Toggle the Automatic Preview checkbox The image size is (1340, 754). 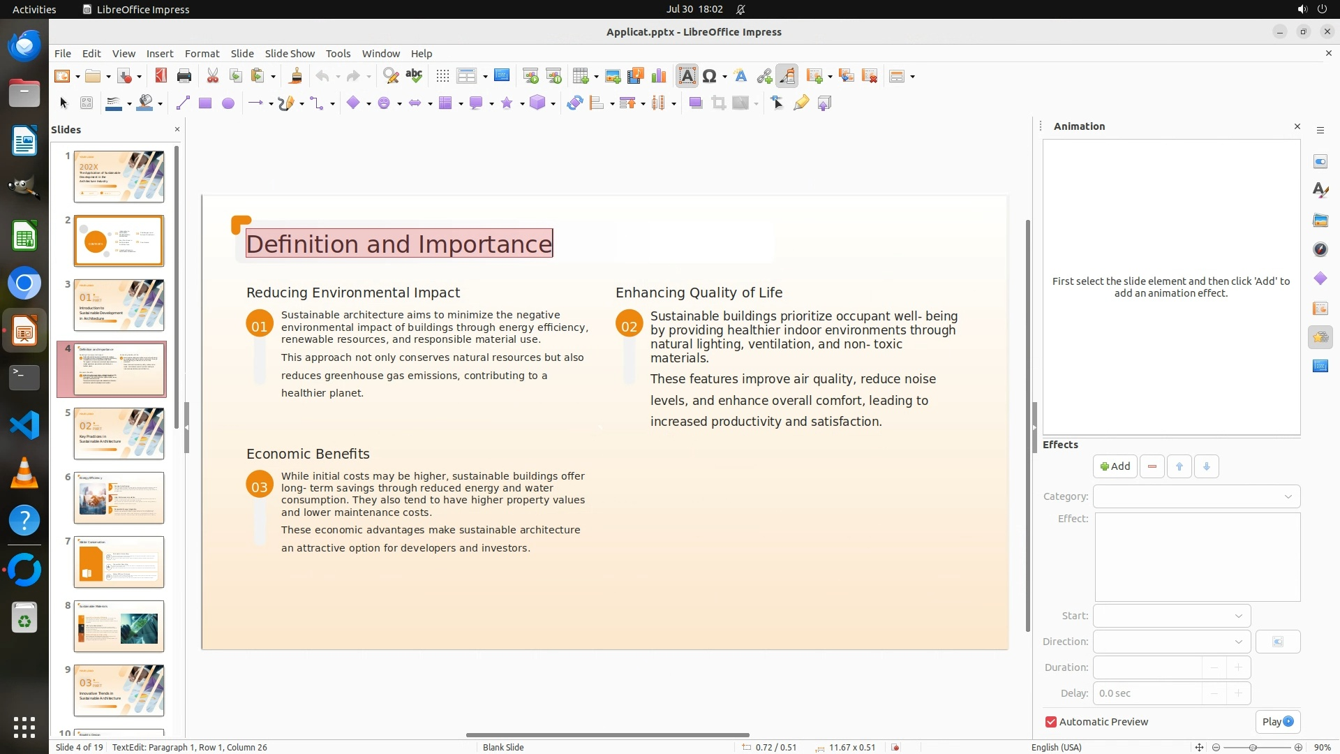click(1051, 722)
